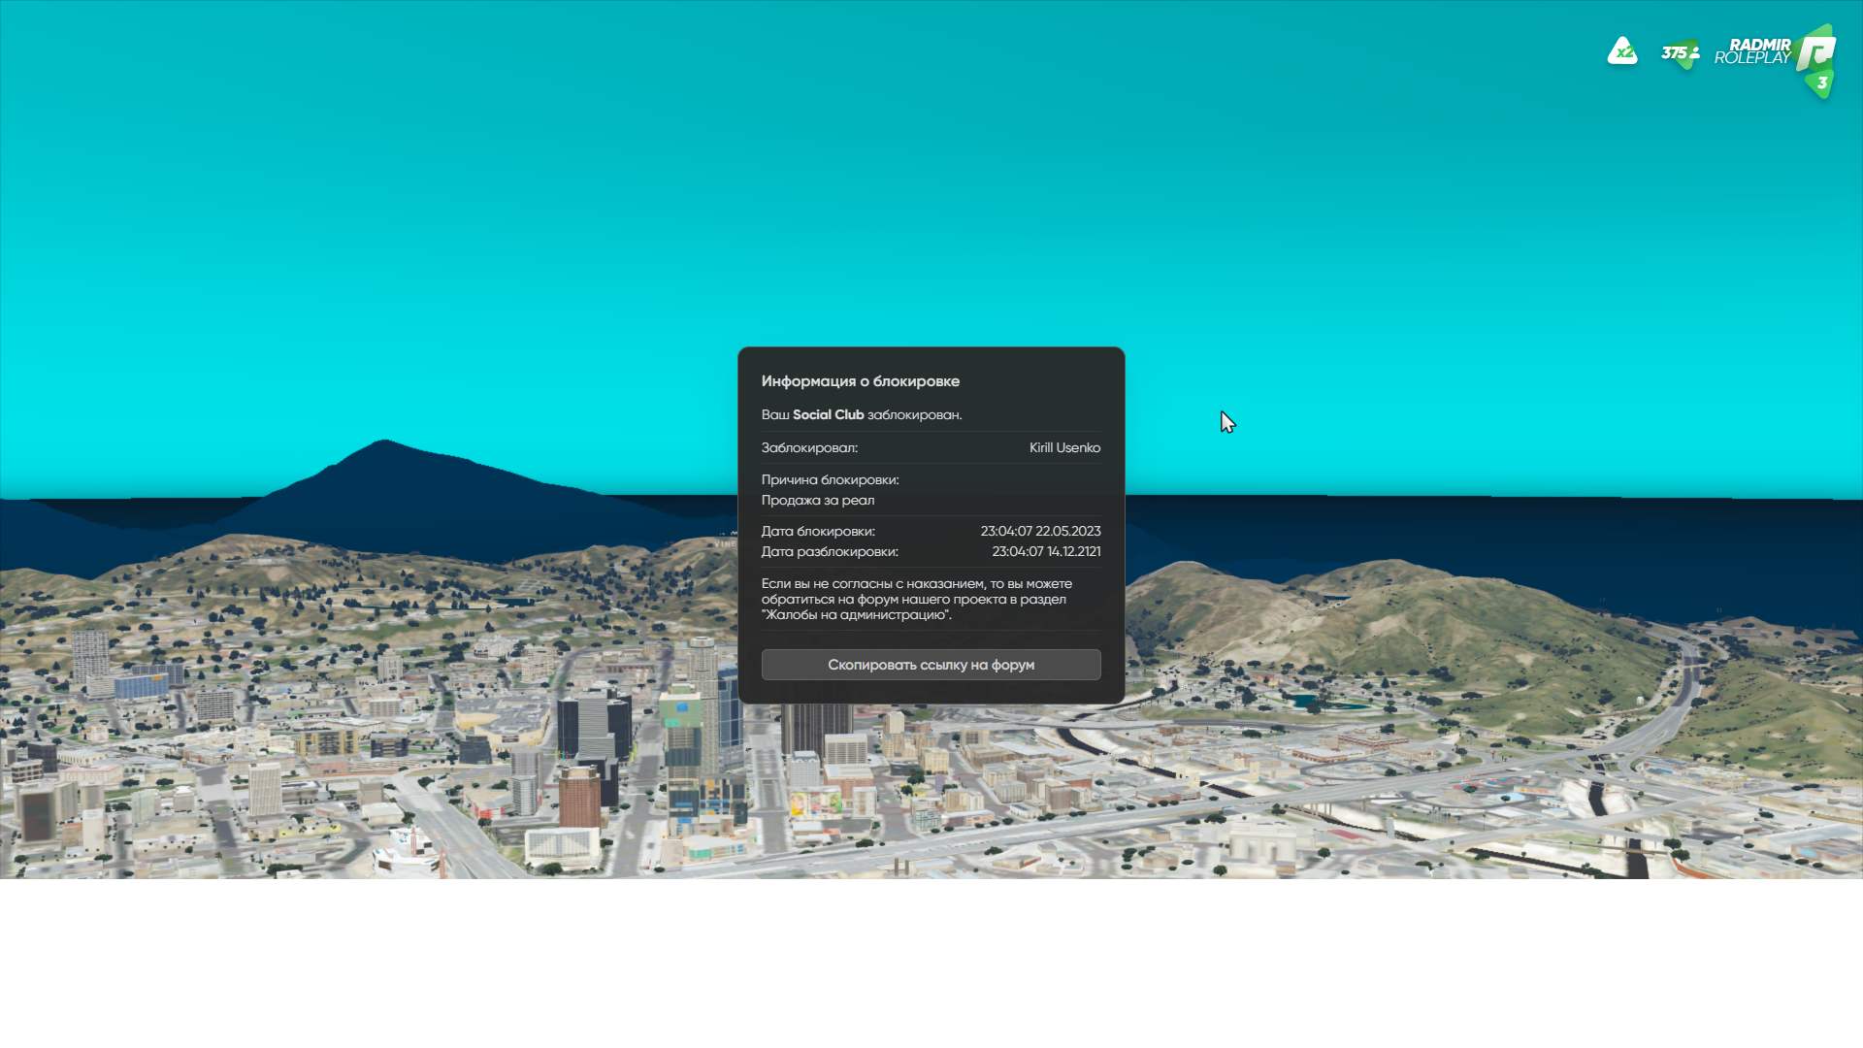Click the "Заблокировал:" label
Viewport: 1863px width, 1048px height.
click(x=809, y=447)
